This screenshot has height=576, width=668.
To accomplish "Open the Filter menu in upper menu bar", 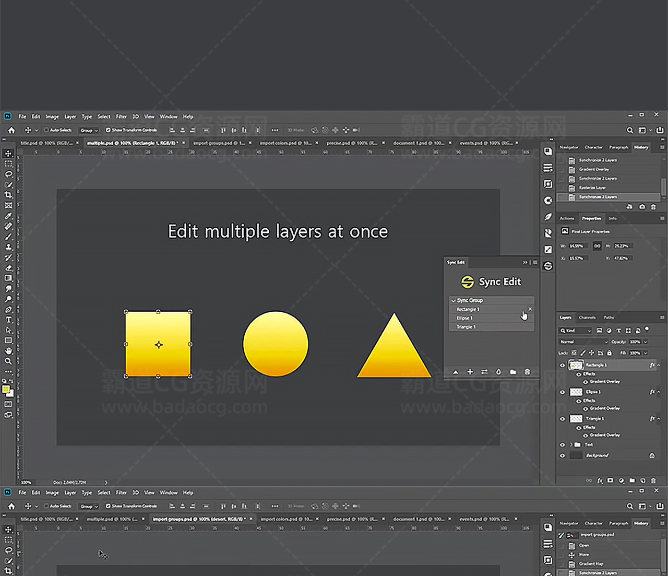I will [121, 116].
